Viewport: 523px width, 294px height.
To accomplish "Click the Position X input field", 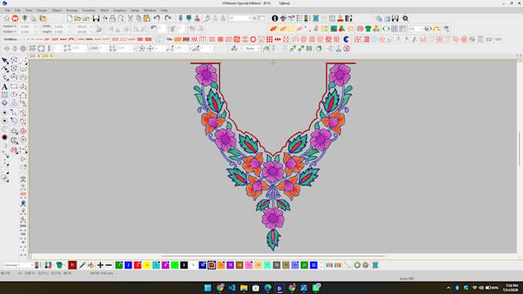I will tap(29, 26).
